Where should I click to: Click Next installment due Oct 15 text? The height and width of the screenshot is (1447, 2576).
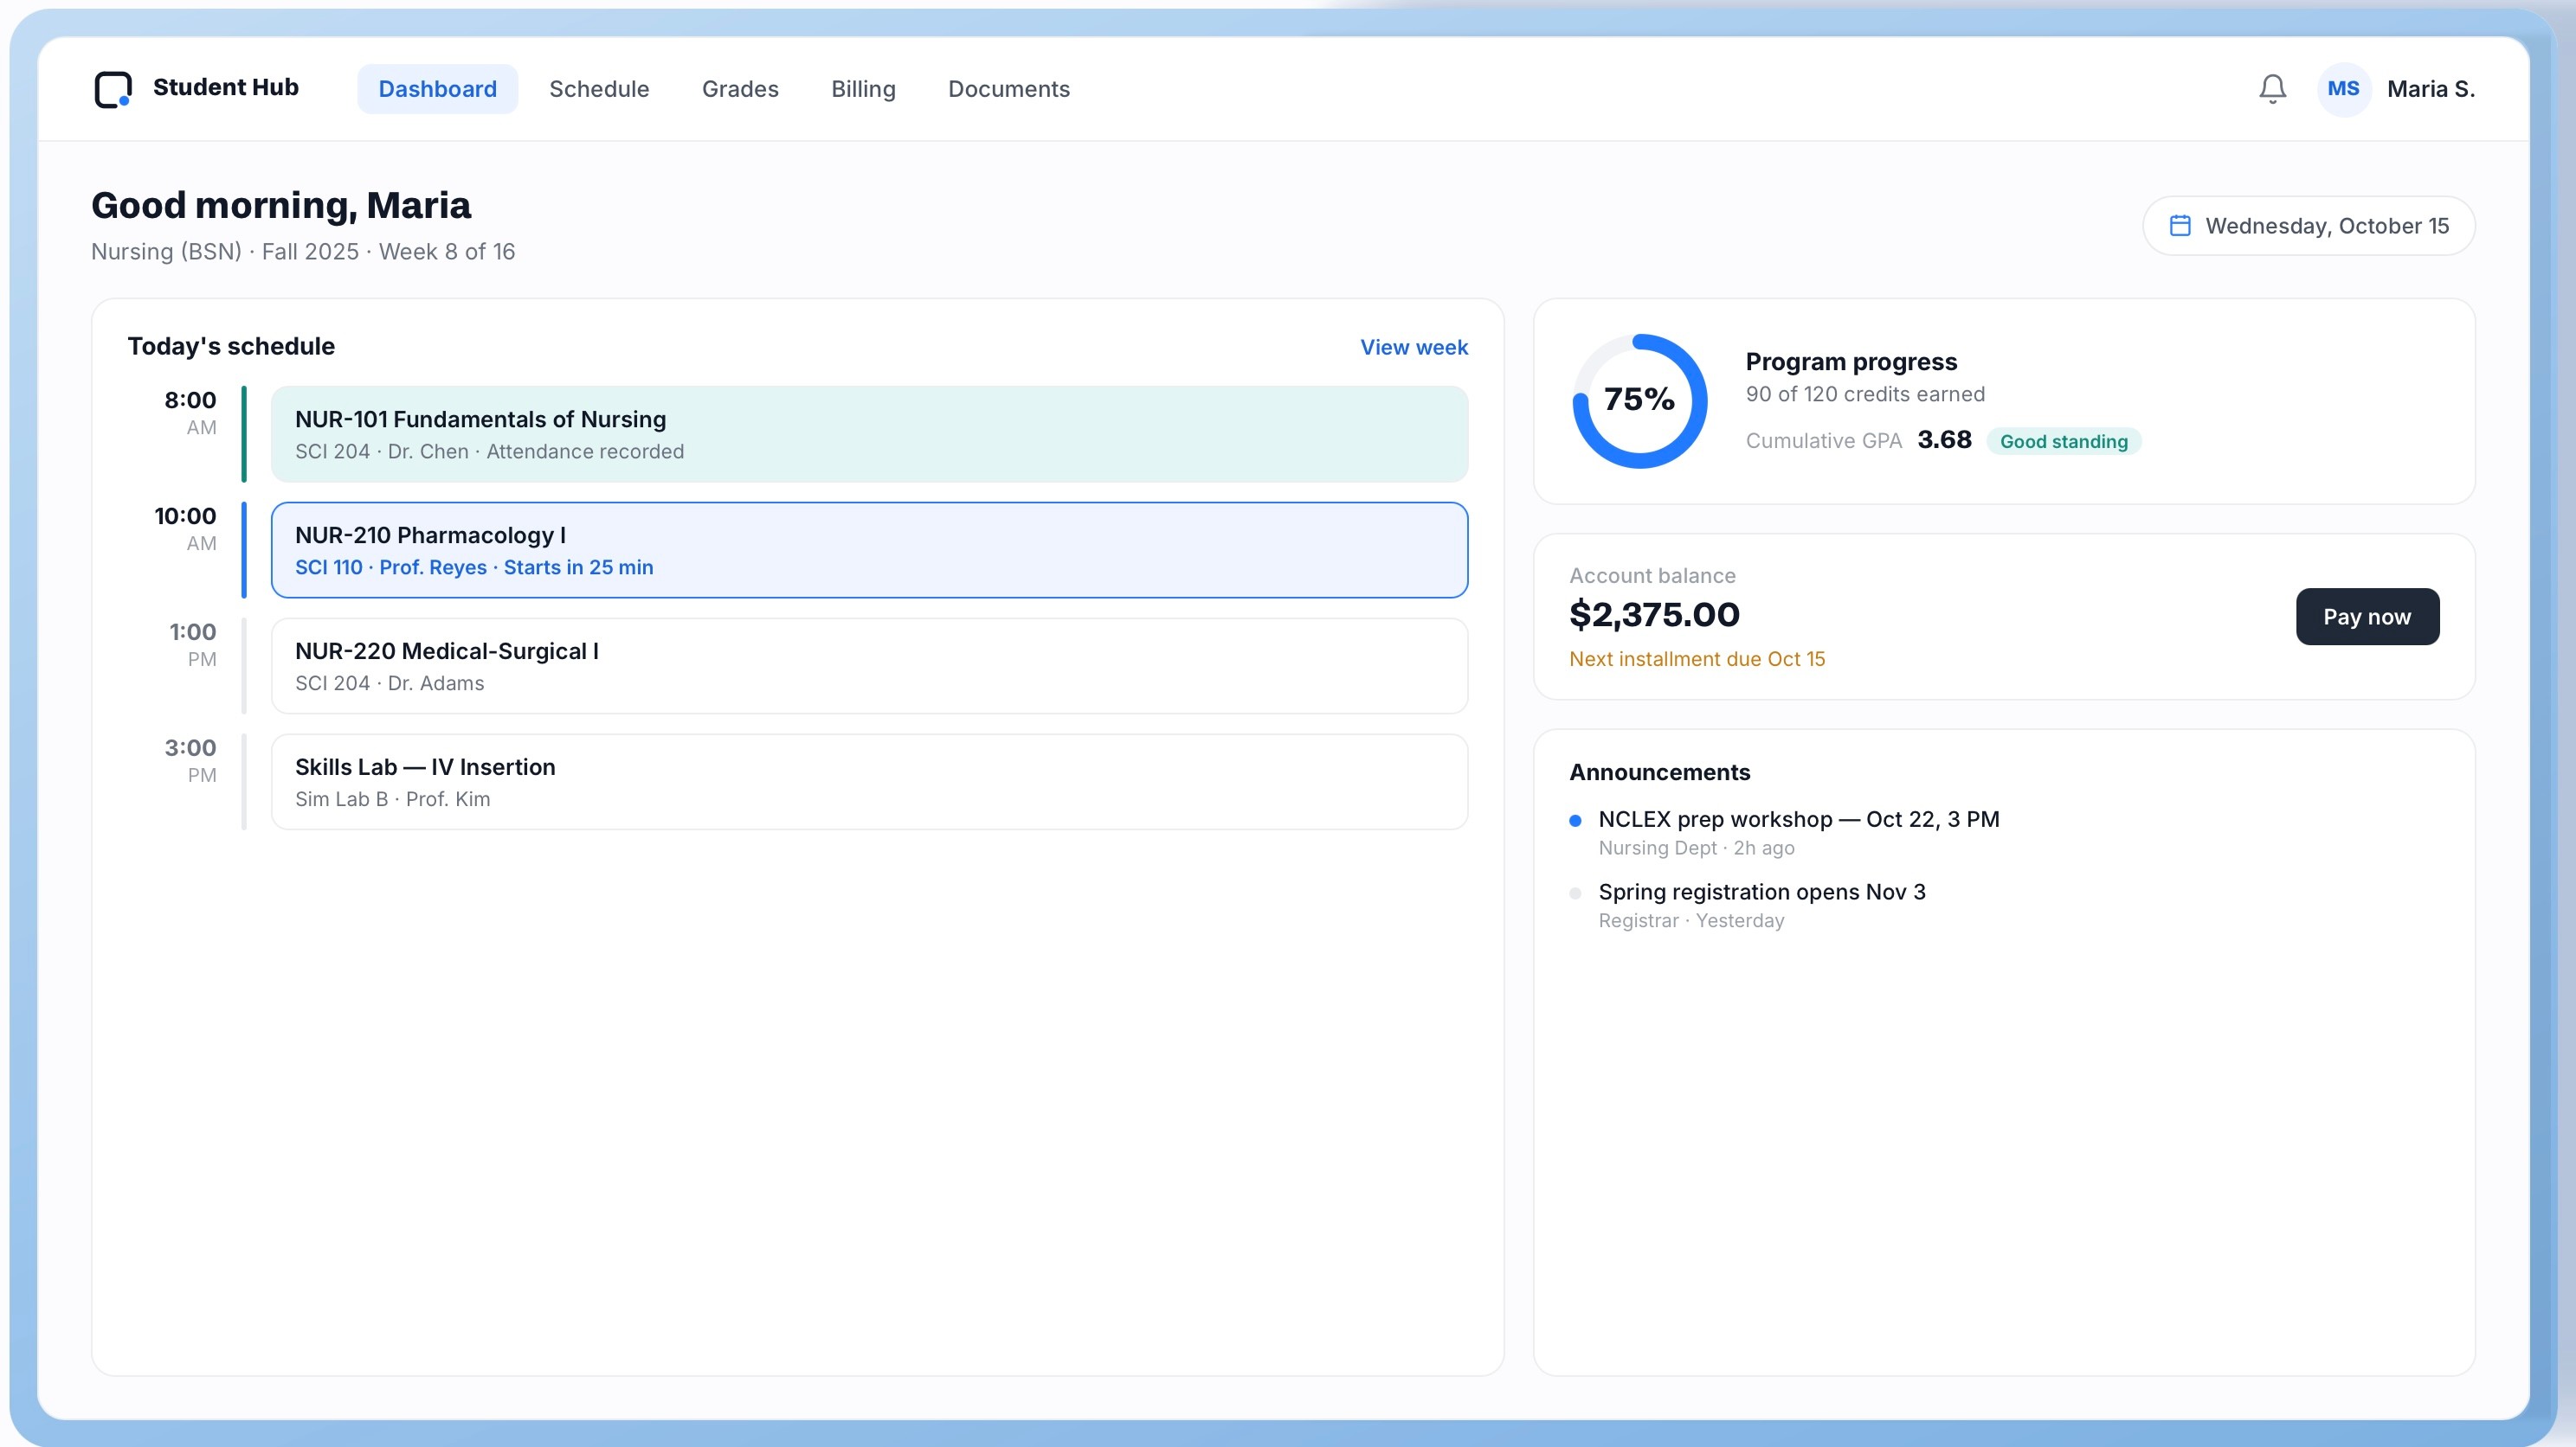tap(1696, 658)
